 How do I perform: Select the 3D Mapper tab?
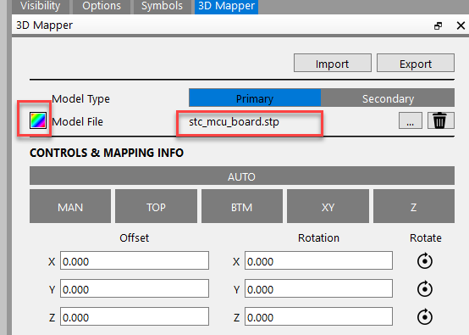tap(226, 7)
